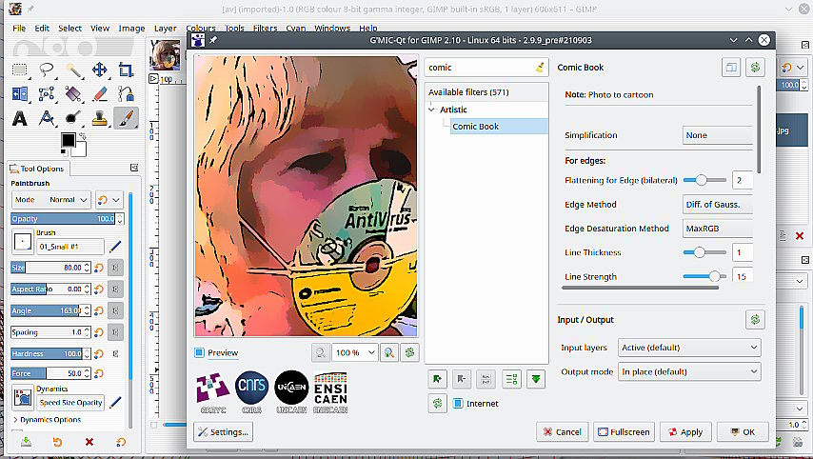The image size is (813, 459).
Task: Click the Apply button
Action: coord(683,431)
